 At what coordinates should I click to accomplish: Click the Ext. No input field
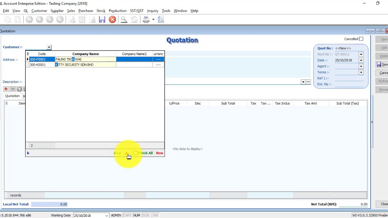349,84
